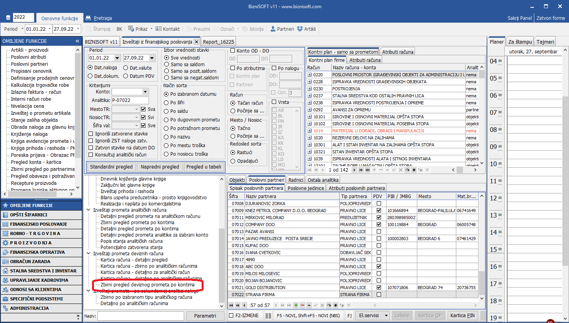Expand account 0220 row in Kontni plan
Viewport: 569px width, 323px height.
click(310, 75)
